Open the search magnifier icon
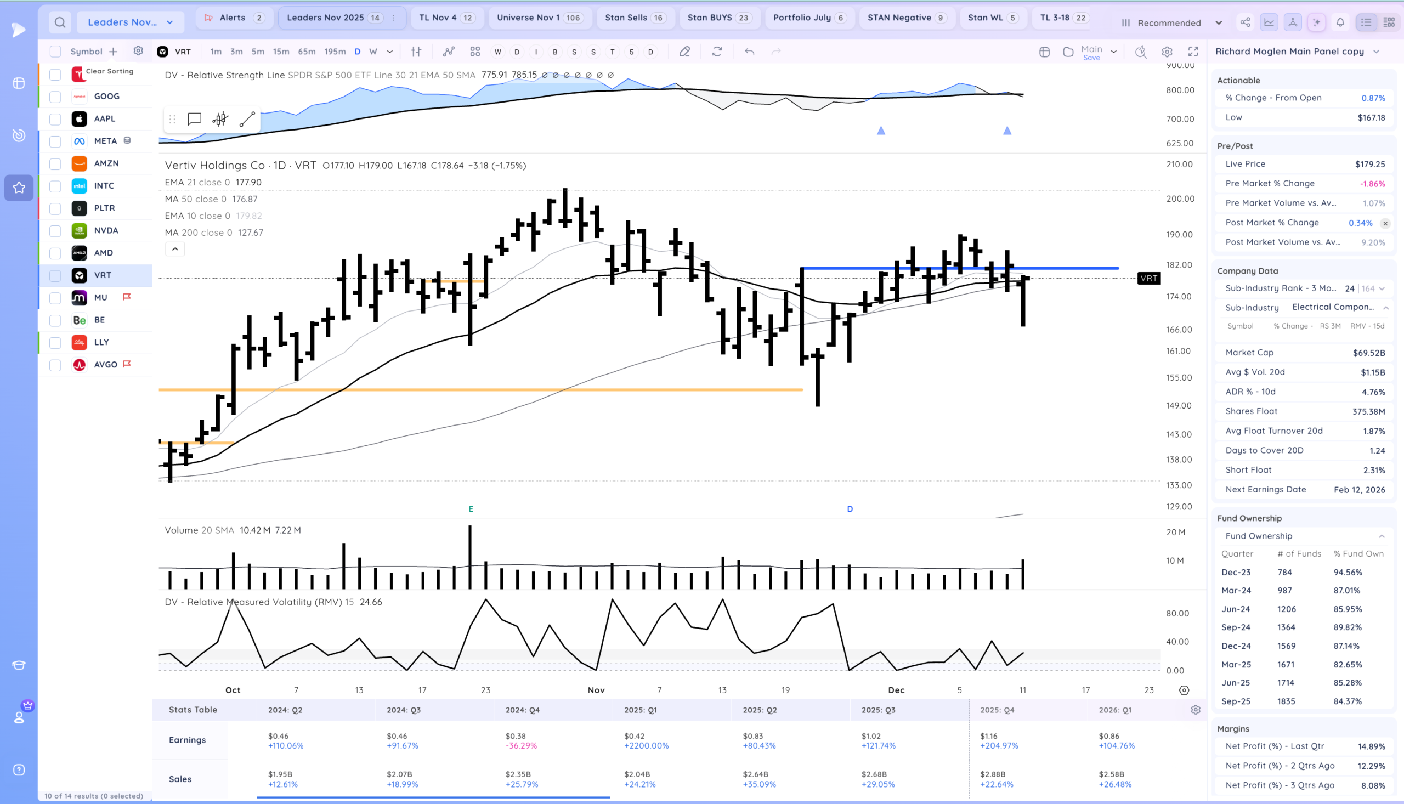The image size is (1404, 804). click(x=60, y=22)
